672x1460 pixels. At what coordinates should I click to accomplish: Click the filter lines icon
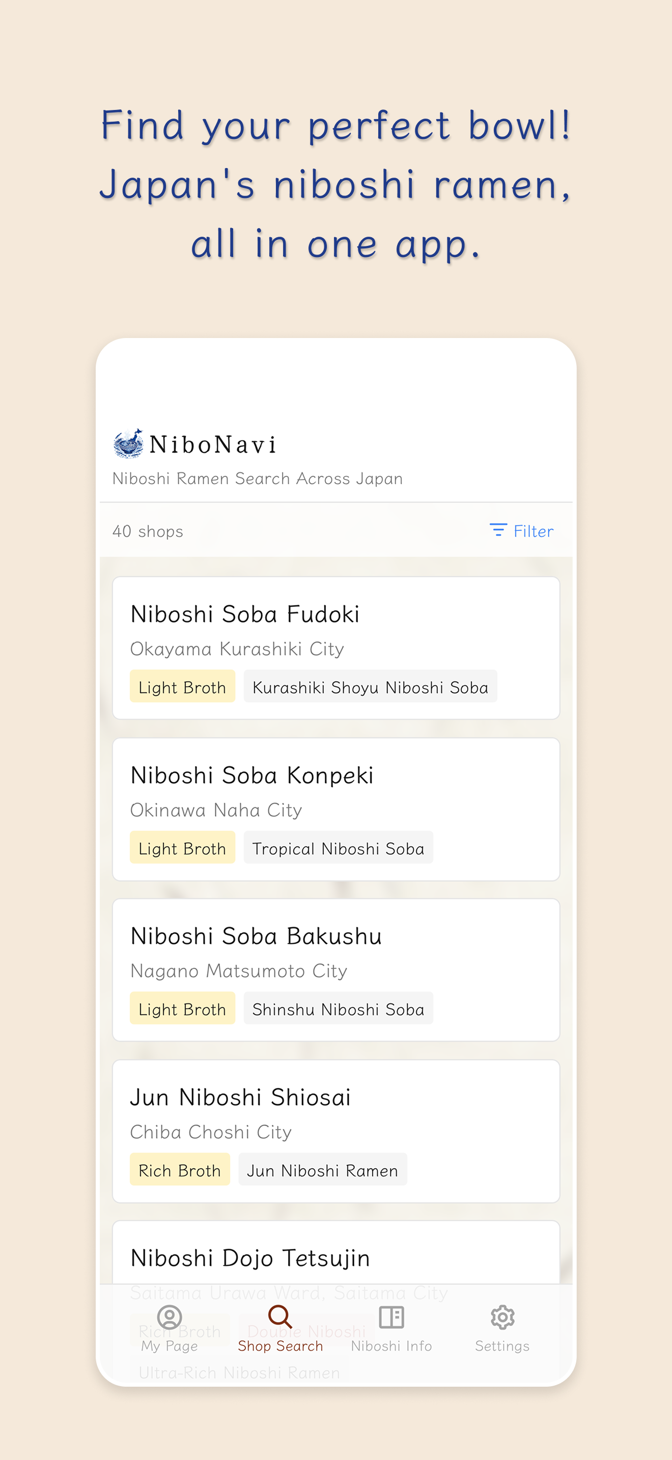tap(498, 530)
